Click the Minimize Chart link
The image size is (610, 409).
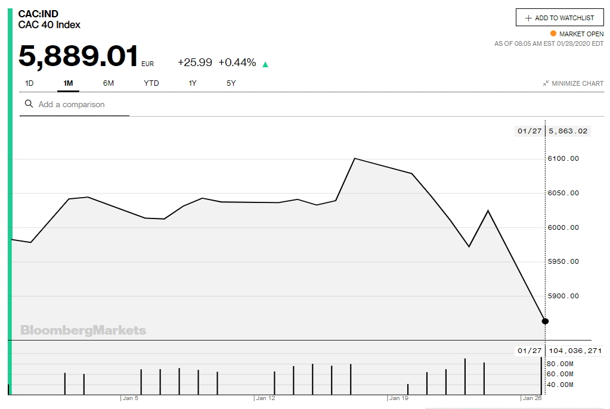[x=577, y=83]
